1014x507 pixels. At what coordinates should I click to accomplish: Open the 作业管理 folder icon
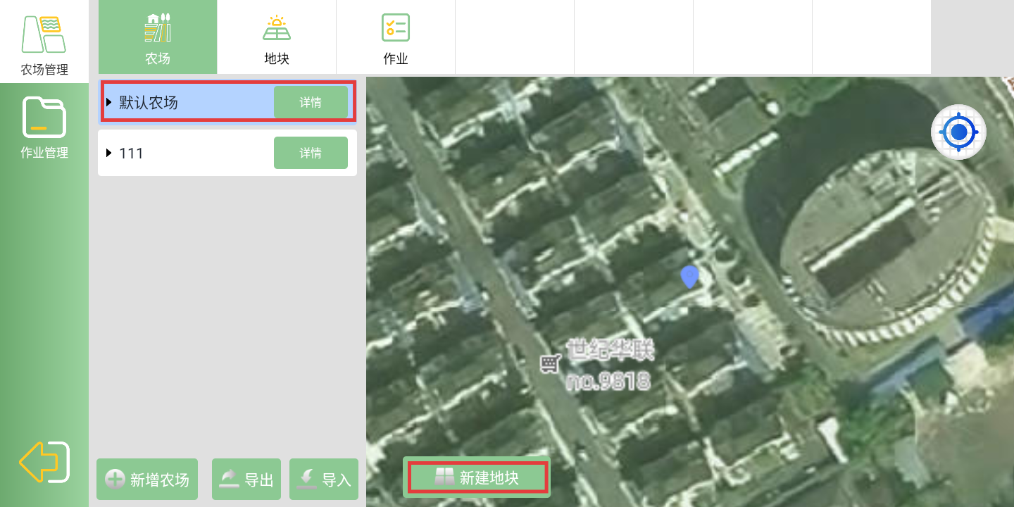point(44,118)
